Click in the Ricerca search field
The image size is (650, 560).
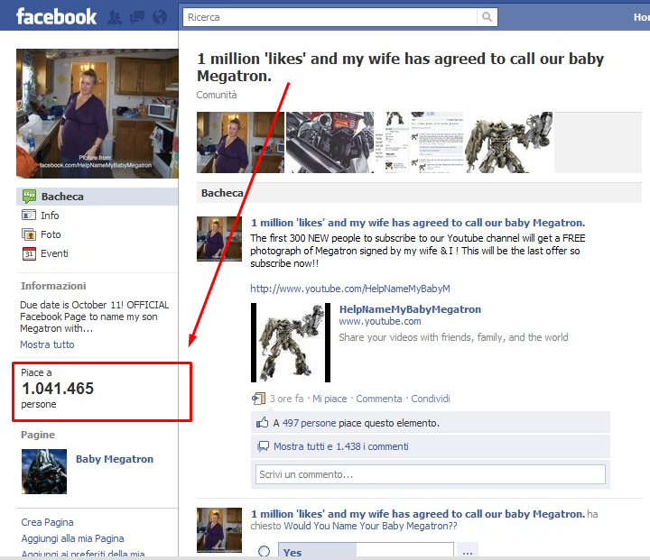point(330,17)
